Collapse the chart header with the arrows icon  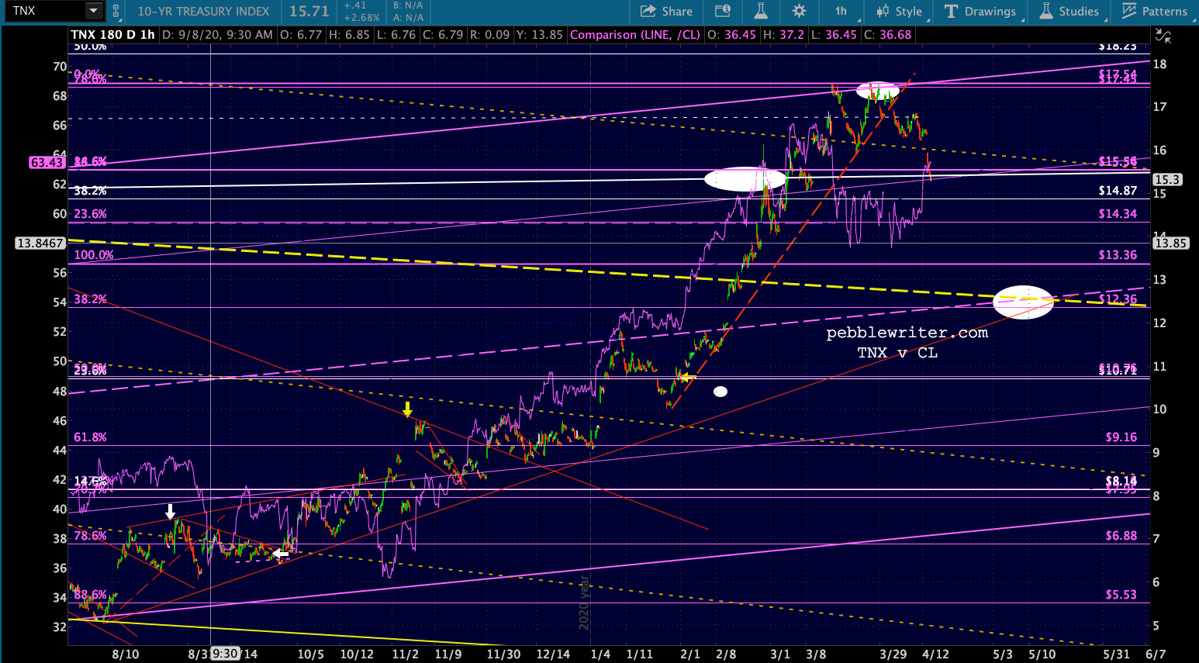(x=1163, y=35)
